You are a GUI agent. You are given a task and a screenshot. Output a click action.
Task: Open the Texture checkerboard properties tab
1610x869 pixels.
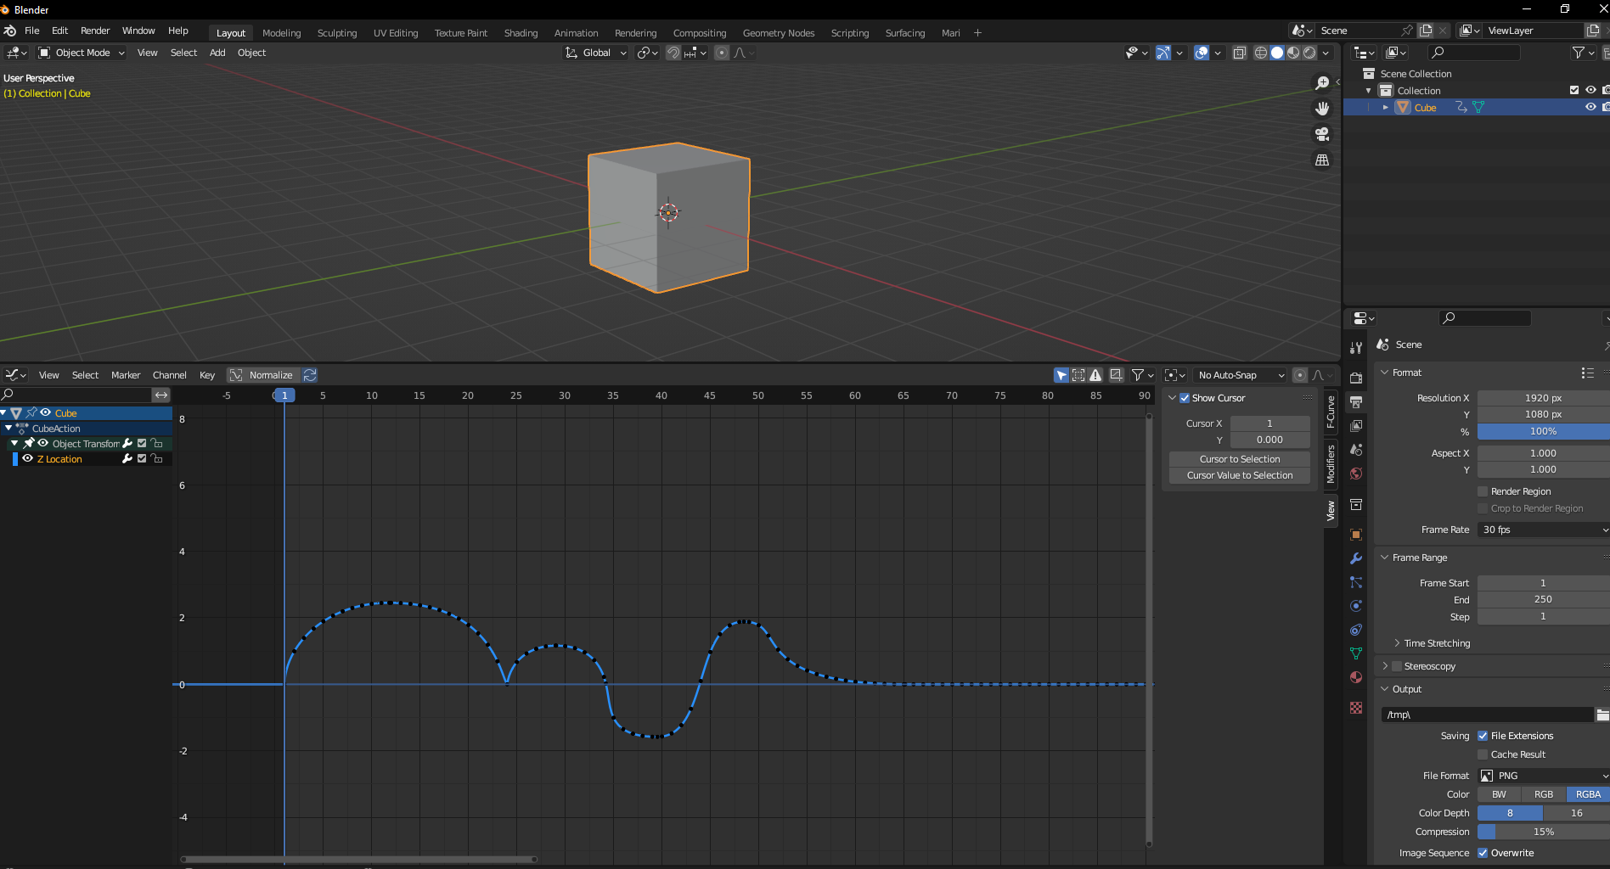click(1356, 708)
